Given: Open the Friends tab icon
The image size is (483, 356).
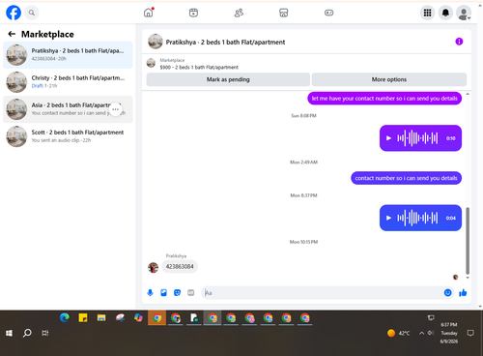Looking at the screenshot, I should point(239,13).
